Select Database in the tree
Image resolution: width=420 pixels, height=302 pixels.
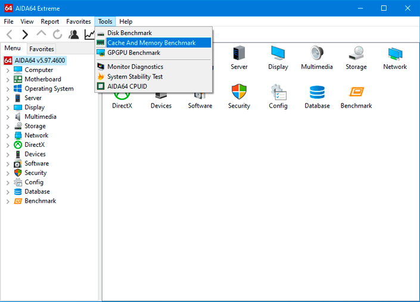coord(37,191)
